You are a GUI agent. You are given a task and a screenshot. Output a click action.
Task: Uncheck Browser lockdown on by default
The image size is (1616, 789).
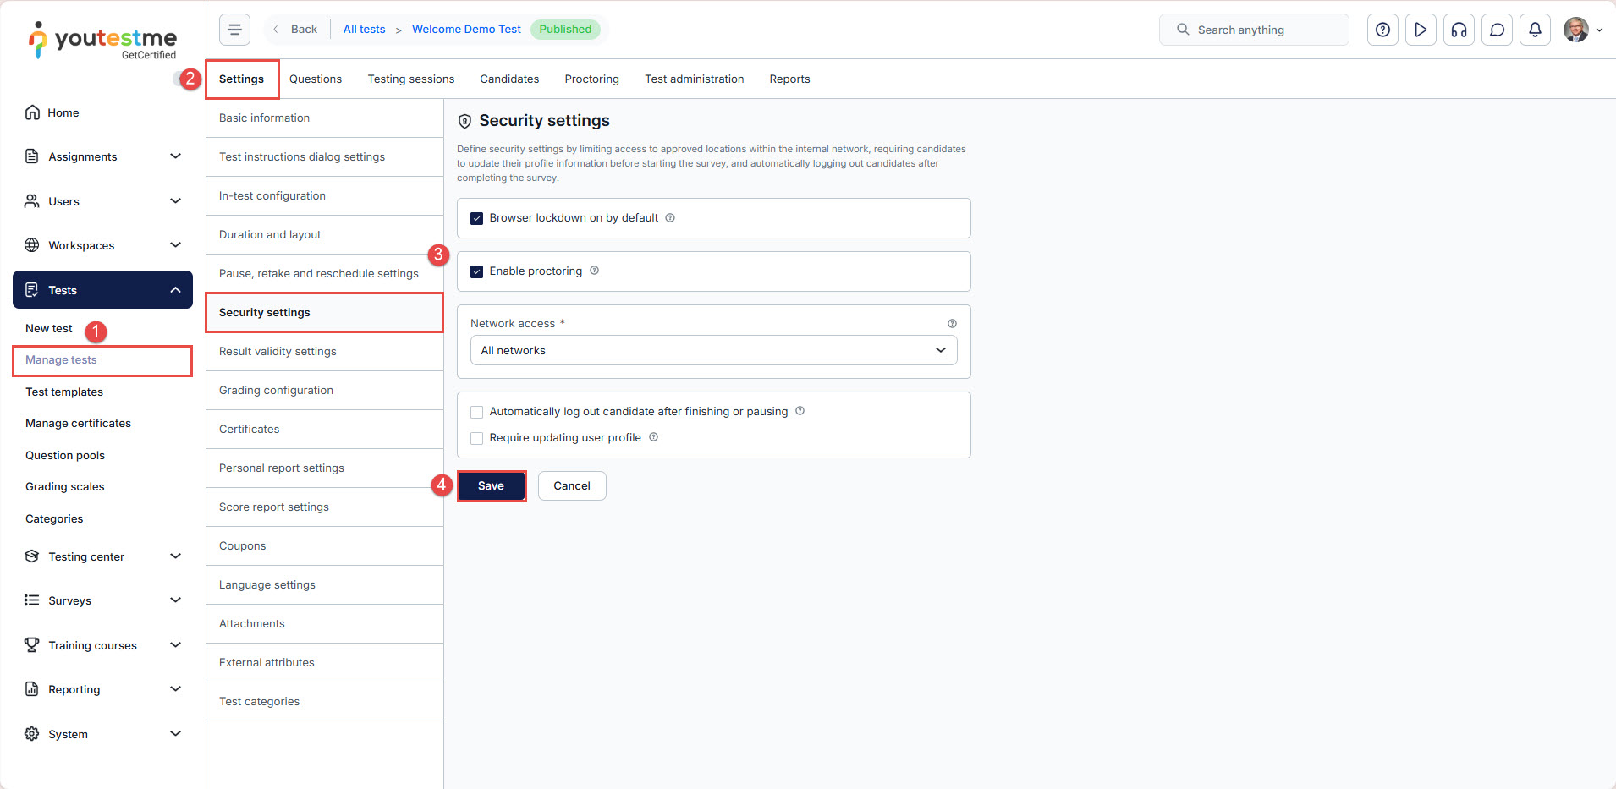click(477, 218)
